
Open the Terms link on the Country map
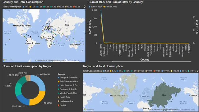(80, 60)
